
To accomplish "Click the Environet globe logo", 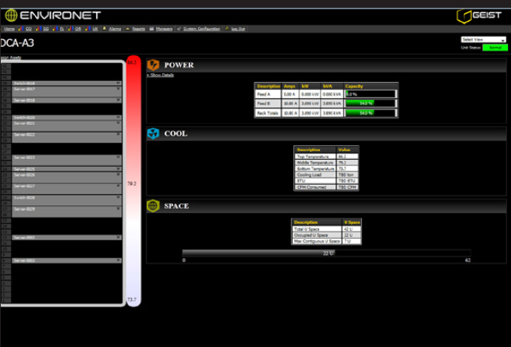I will pyautogui.click(x=11, y=14).
